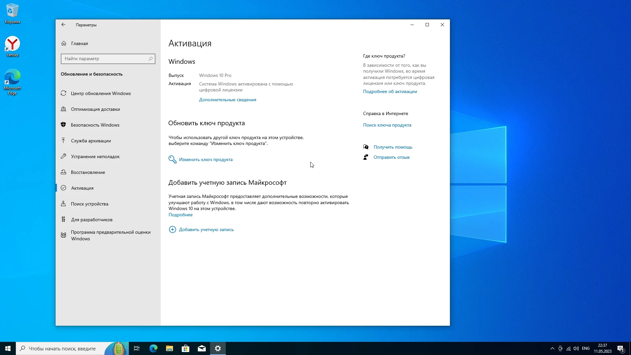Click Отправить отзыв feedback link

coord(391,157)
